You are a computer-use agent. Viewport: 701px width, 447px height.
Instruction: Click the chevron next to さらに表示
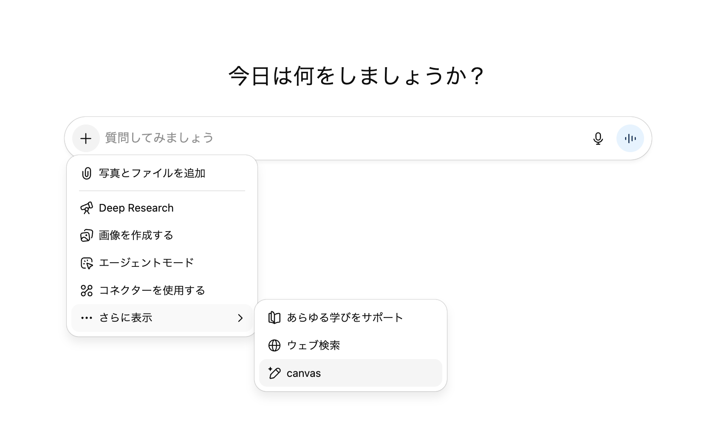tap(241, 318)
